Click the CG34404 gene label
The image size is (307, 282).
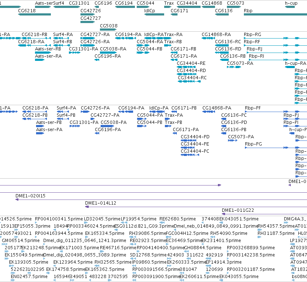point(187,3)
